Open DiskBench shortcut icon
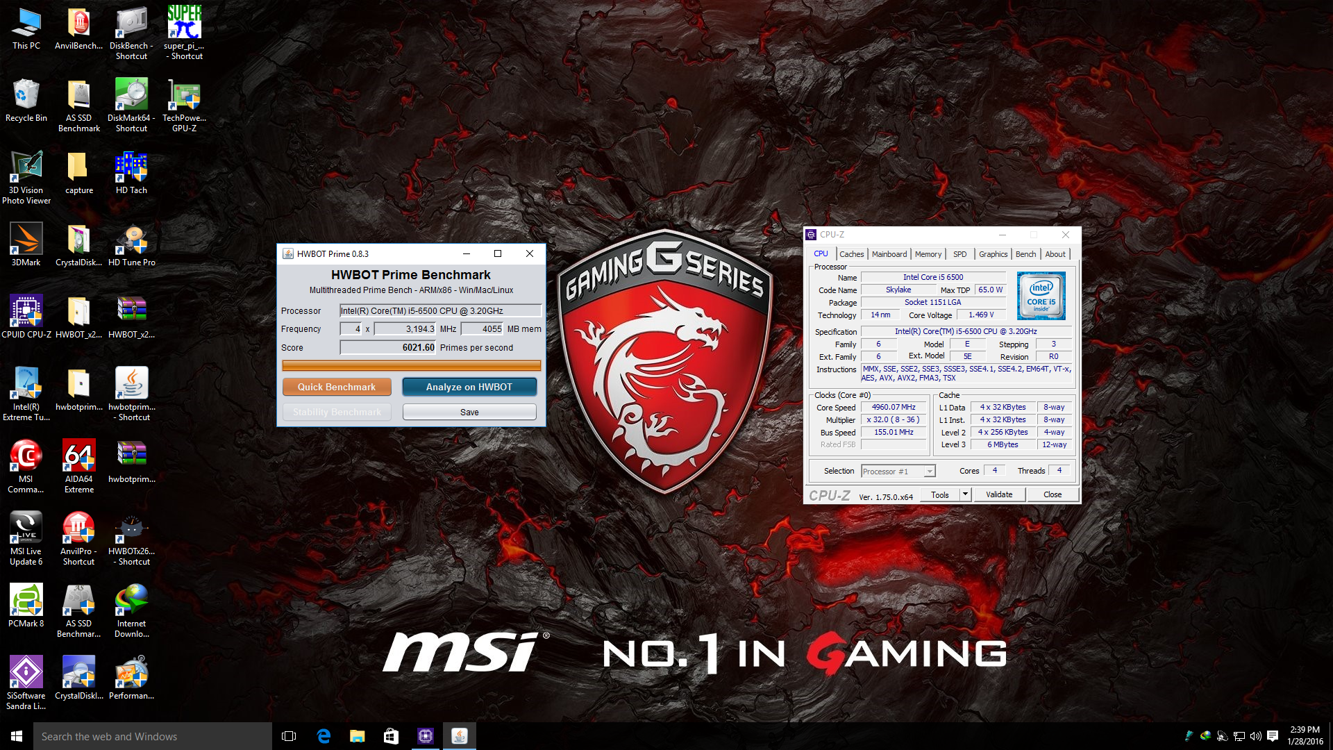Viewport: 1333px width, 750px height. tap(131, 33)
